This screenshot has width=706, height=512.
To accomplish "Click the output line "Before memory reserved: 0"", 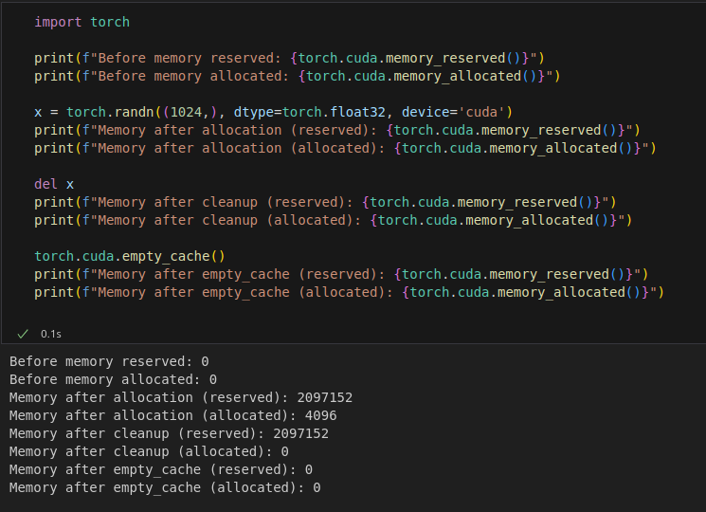I will (109, 361).
